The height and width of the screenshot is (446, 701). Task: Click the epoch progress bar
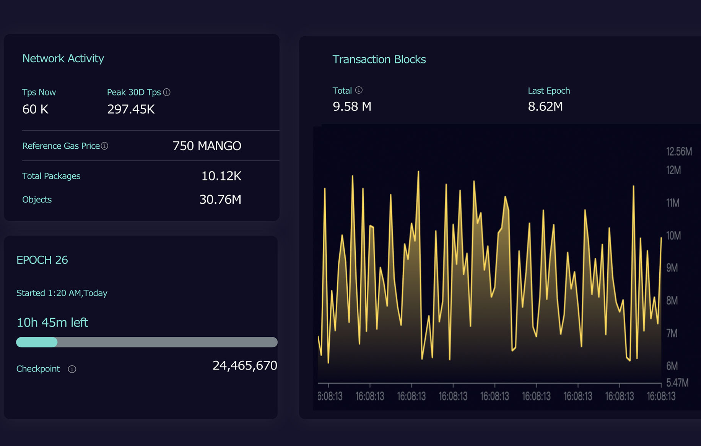146,342
